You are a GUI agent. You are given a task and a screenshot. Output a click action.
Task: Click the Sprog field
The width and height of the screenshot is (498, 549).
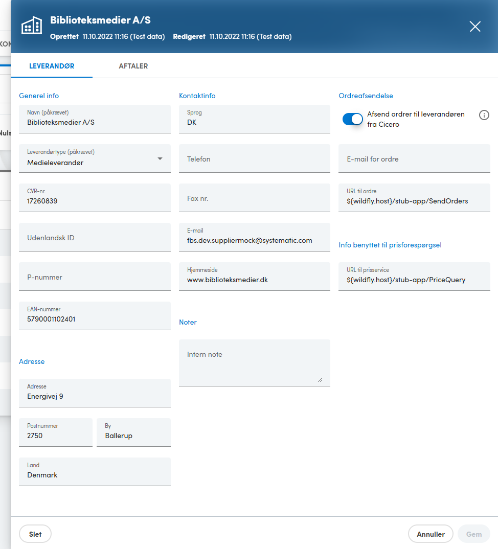255,119
